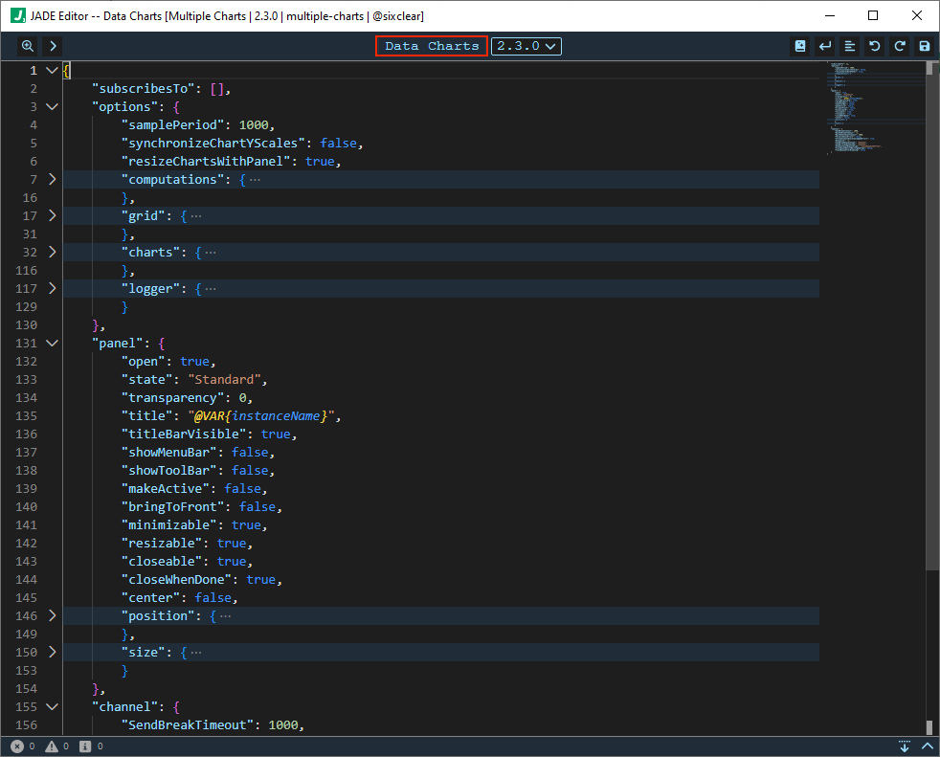Click the zoom magnifier icon in toolbar

tap(28, 46)
